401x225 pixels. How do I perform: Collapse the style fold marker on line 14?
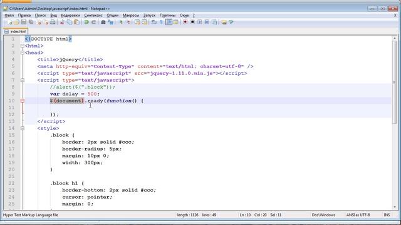tap(23, 128)
